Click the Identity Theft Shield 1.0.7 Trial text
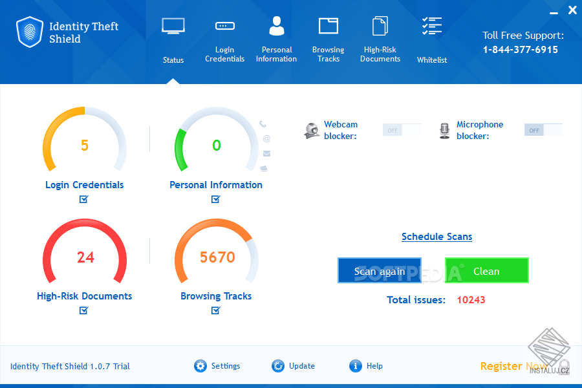Image resolution: width=582 pixels, height=388 pixels. click(70, 367)
